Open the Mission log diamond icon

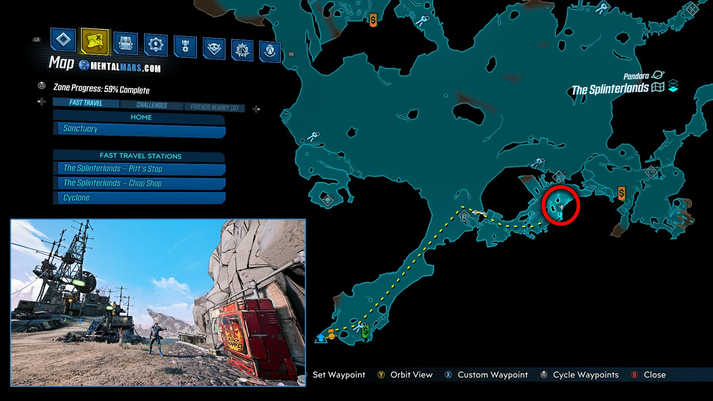63,39
